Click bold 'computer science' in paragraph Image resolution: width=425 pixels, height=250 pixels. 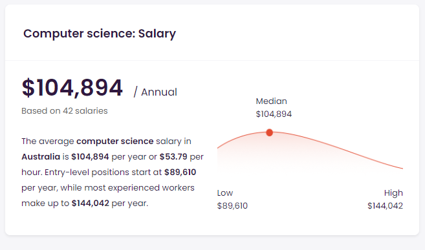point(115,141)
